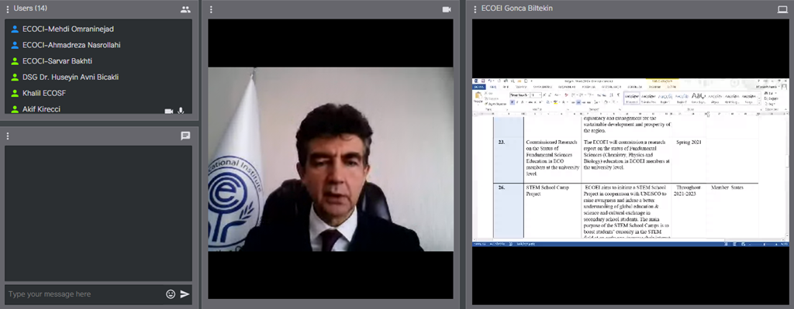
Task: Expand the Times New Roman font name dropdown
Action: [x=529, y=95]
